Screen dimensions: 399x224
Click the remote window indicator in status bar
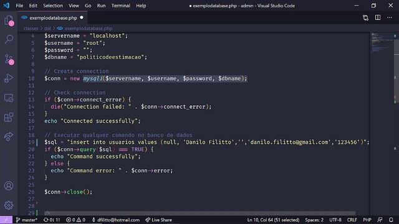coord(6,220)
